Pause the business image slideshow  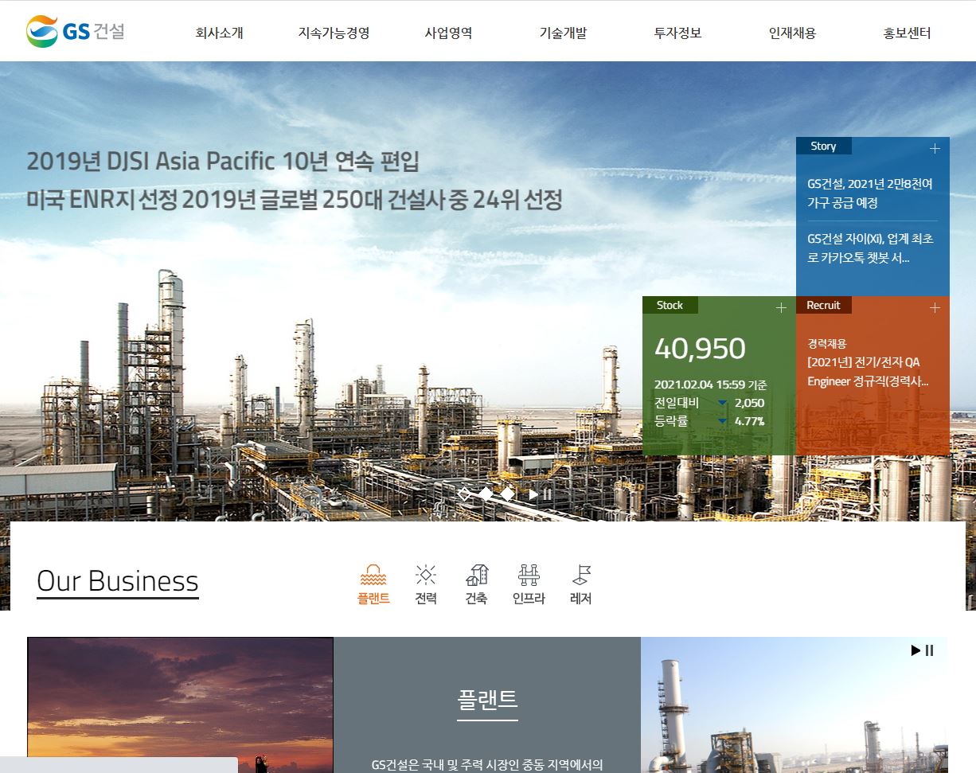tap(929, 650)
